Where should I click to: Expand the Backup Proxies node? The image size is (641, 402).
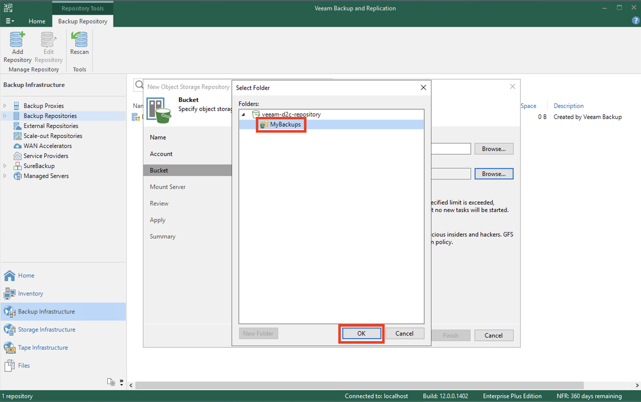pyautogui.click(x=5, y=106)
